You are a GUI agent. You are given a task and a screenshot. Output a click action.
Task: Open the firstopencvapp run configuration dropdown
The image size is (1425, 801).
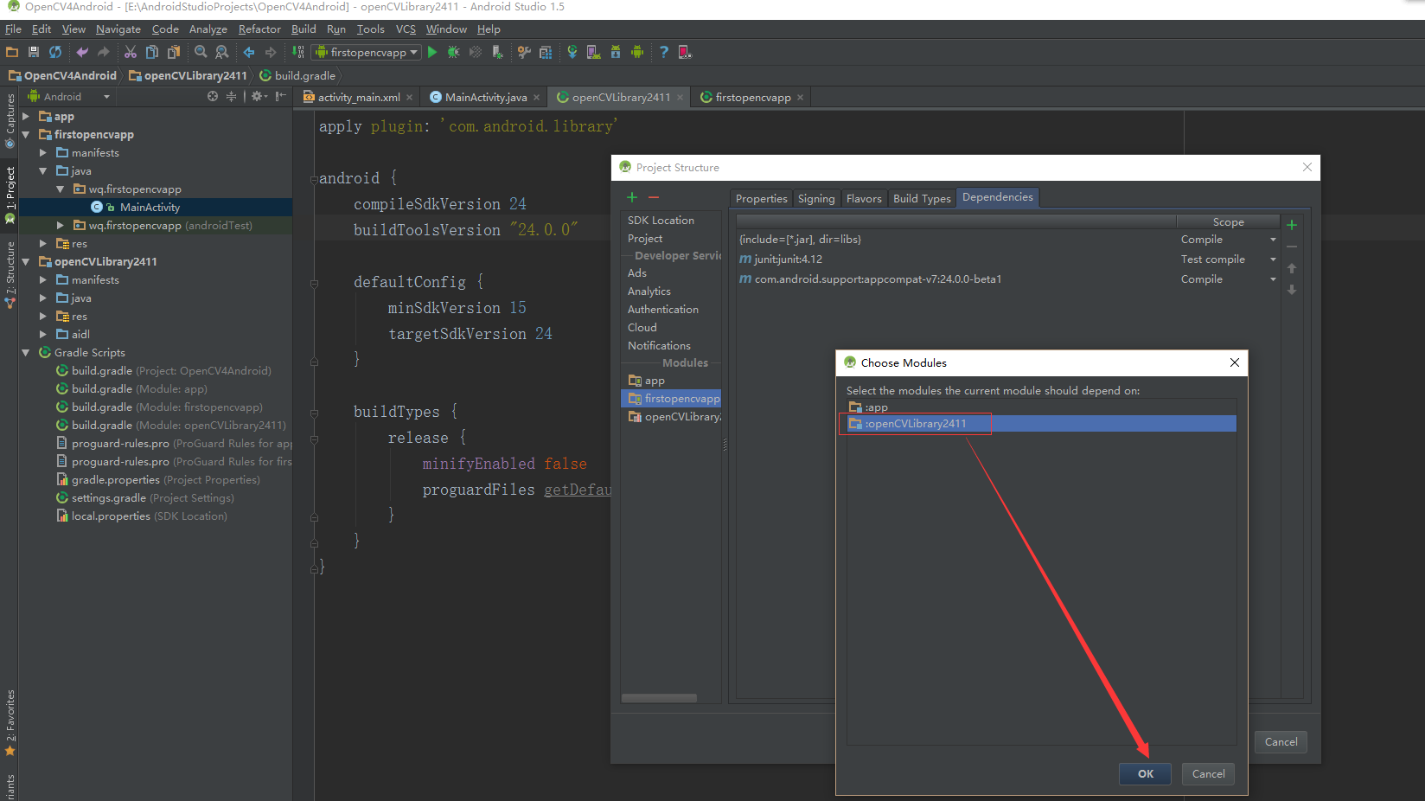[x=367, y=52]
